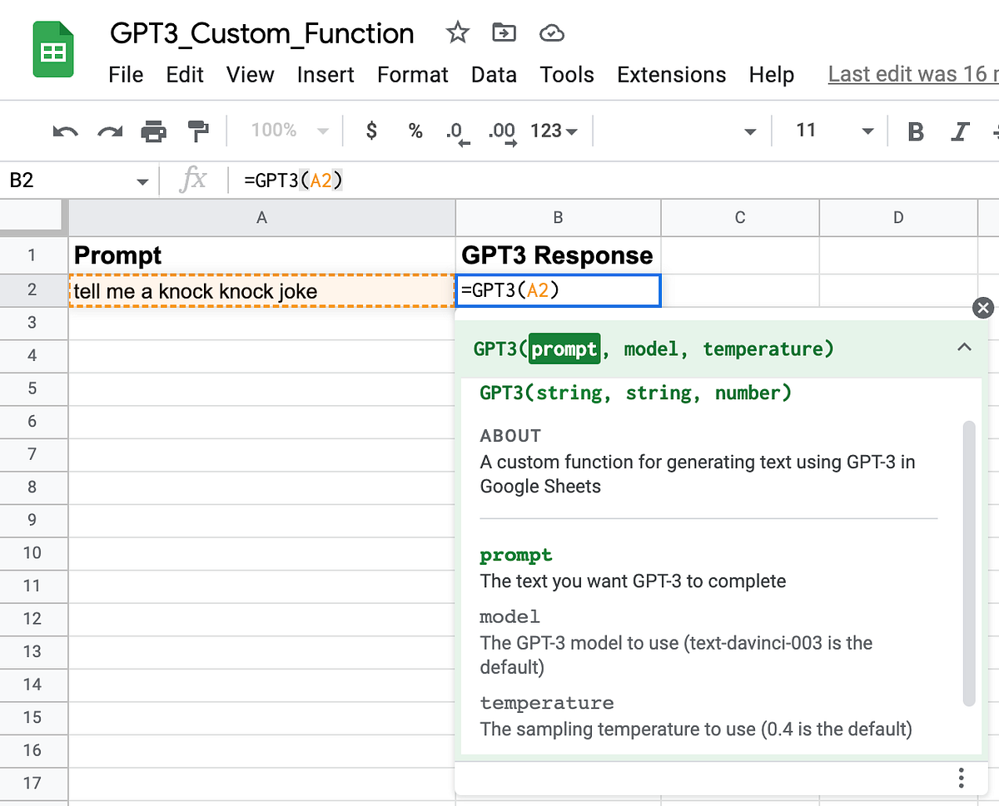Select the Paint format tool
Image resolution: width=999 pixels, height=806 pixels.
click(x=198, y=131)
